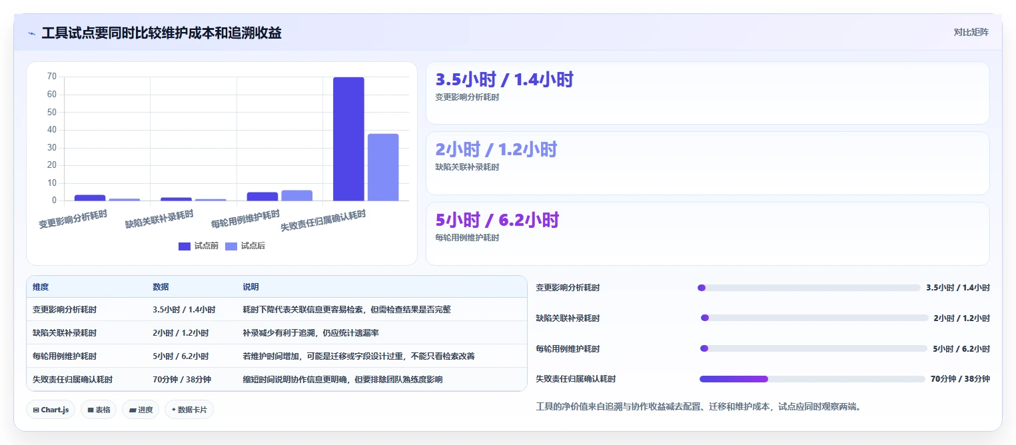Click the 试点后 bar for 每轮用例维护耗时
The height and width of the screenshot is (445, 1016).
[296, 195]
